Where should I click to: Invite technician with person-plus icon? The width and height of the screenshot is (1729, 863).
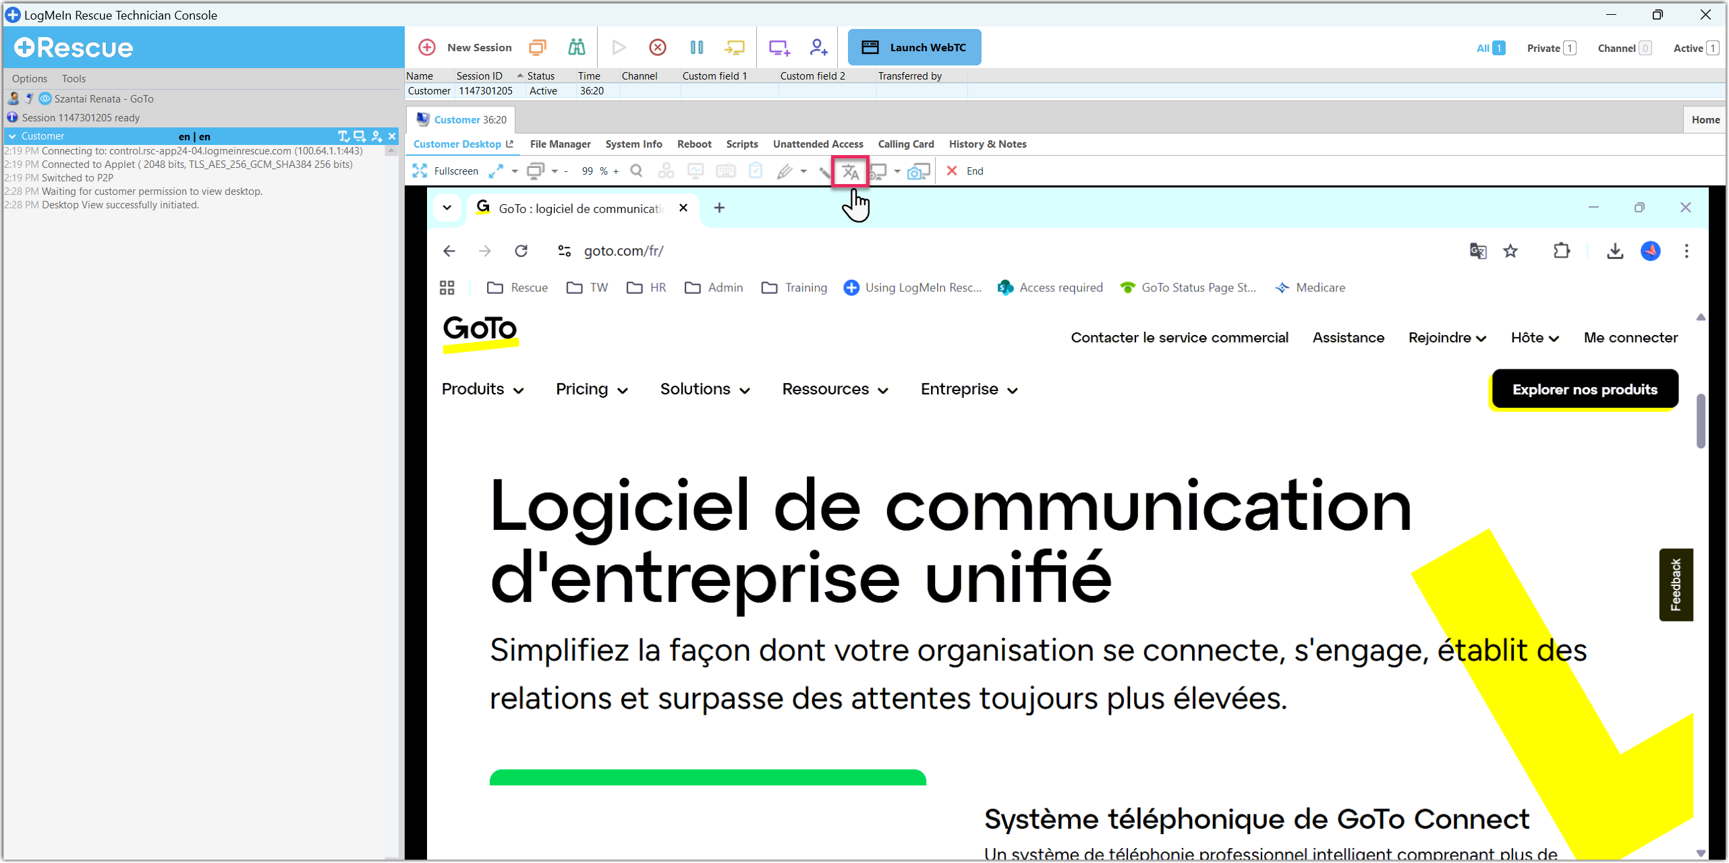818,47
